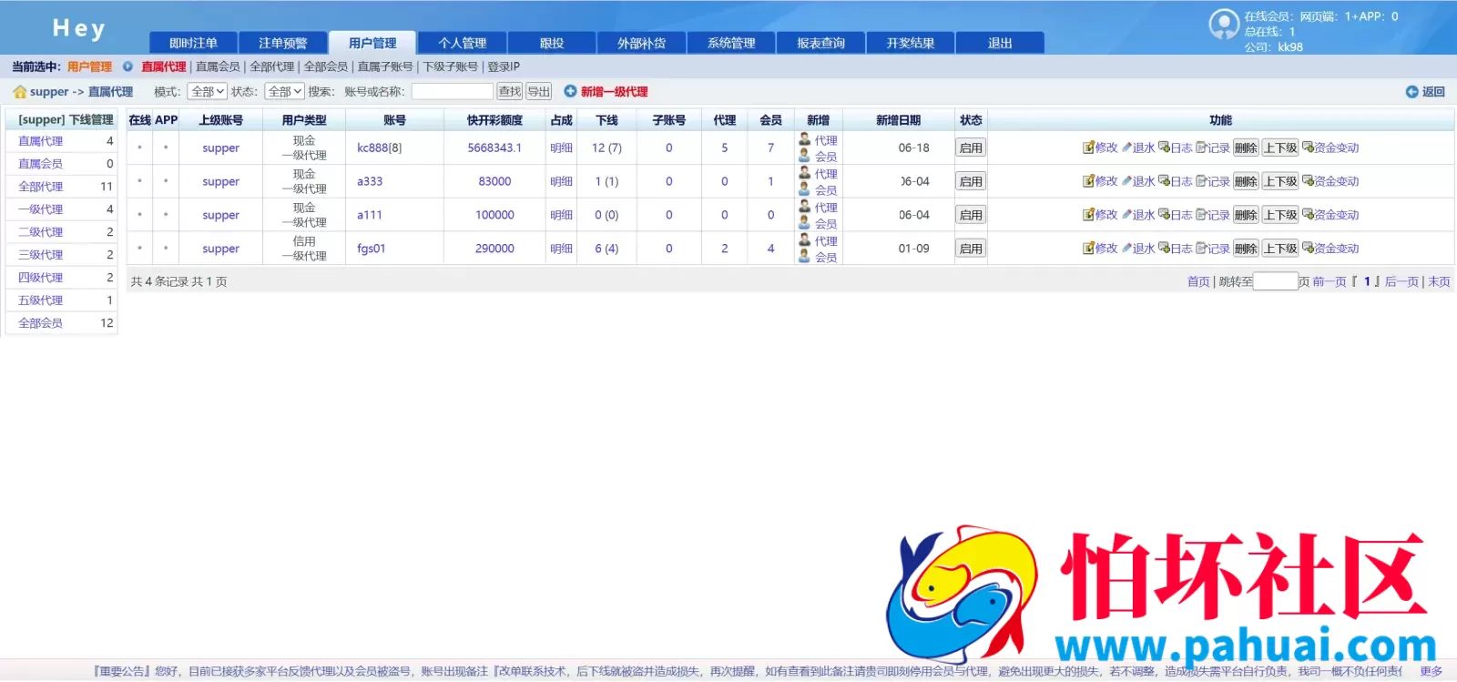Open the 系统管理 tab

pos(731,43)
